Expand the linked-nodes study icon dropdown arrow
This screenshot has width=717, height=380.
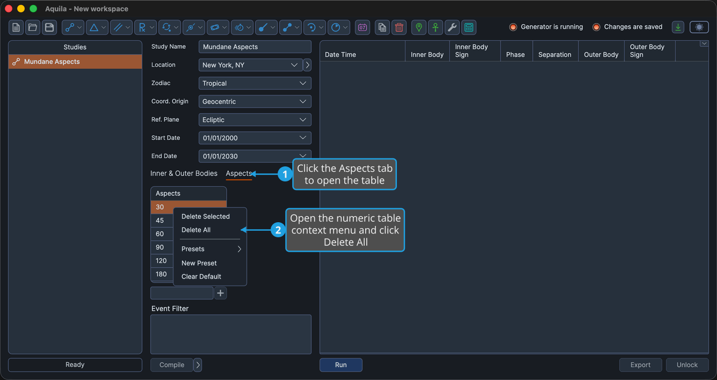click(x=79, y=27)
